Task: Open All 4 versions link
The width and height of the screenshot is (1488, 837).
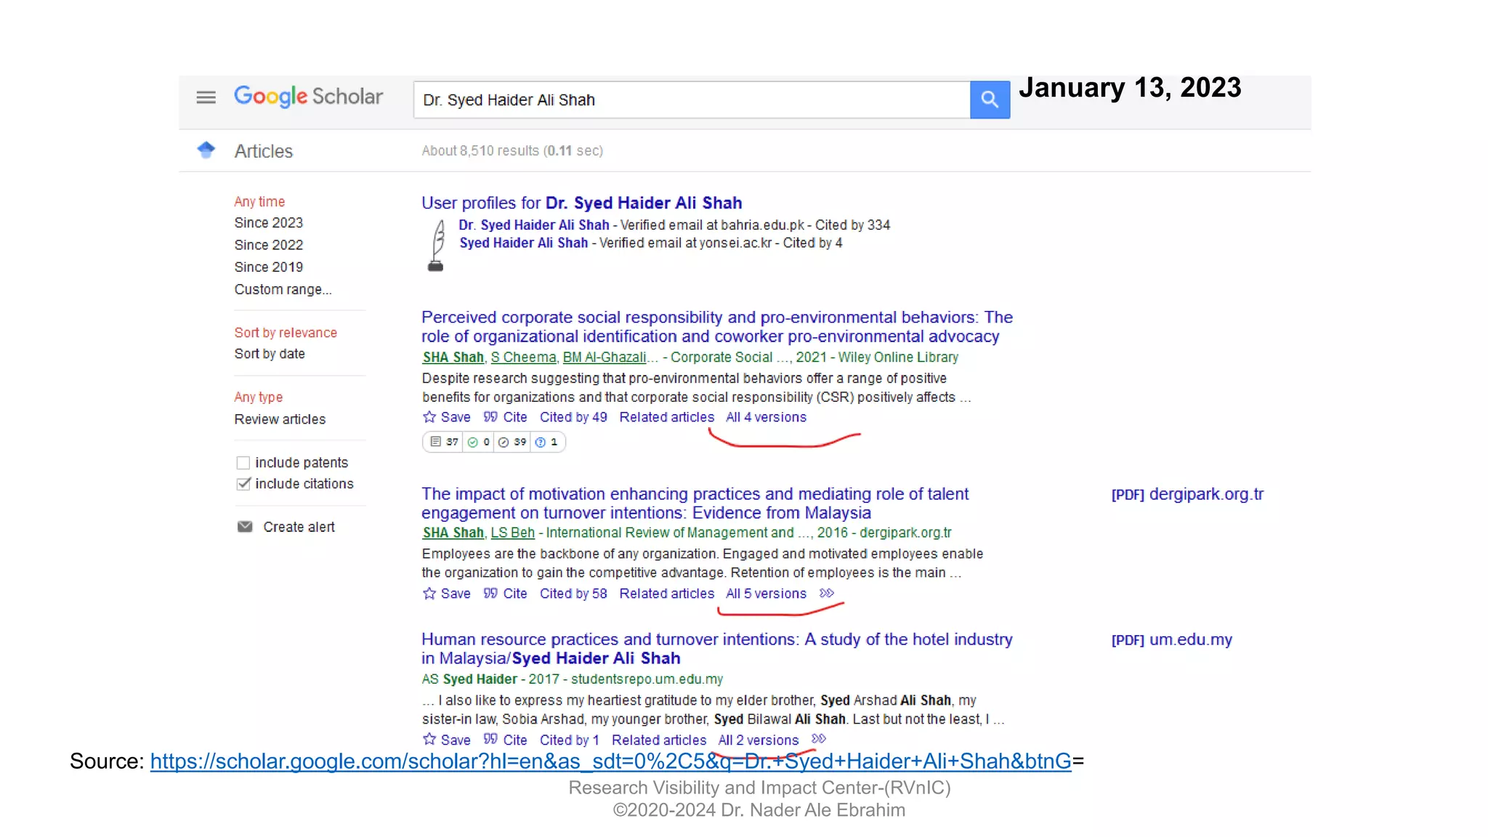Action: (x=766, y=417)
